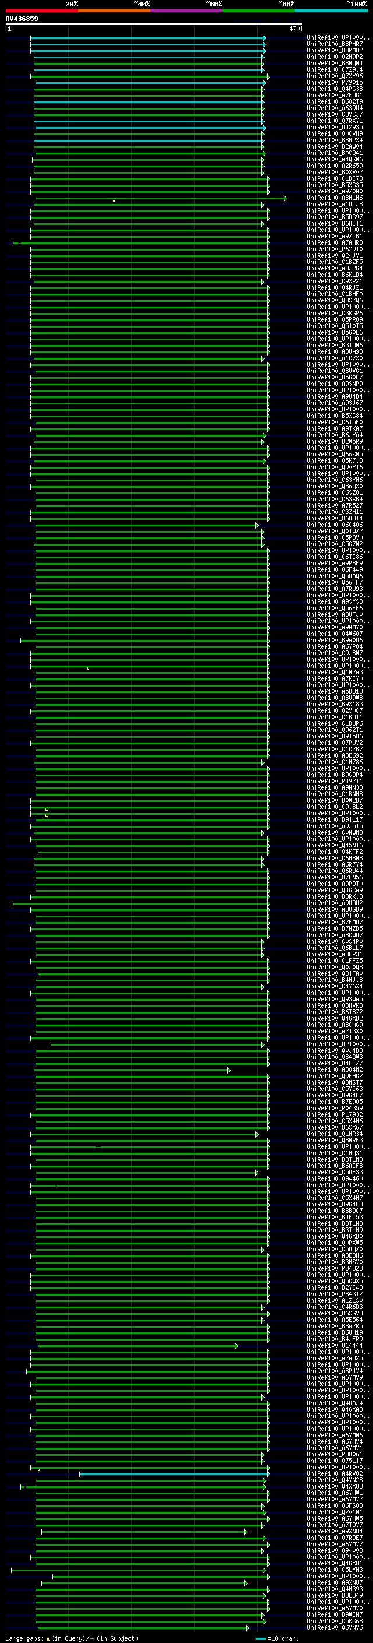
Task: Click the query end position 470
Action: (x=294, y=29)
